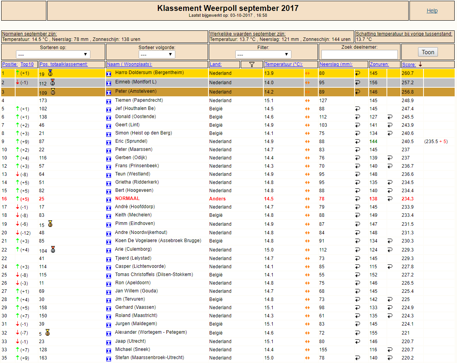Click the Toon button
The width and height of the screenshot is (457, 363).
click(x=428, y=52)
